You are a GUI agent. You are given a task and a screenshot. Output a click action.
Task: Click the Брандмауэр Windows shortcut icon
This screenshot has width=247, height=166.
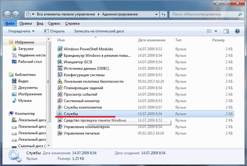[x=60, y=56]
